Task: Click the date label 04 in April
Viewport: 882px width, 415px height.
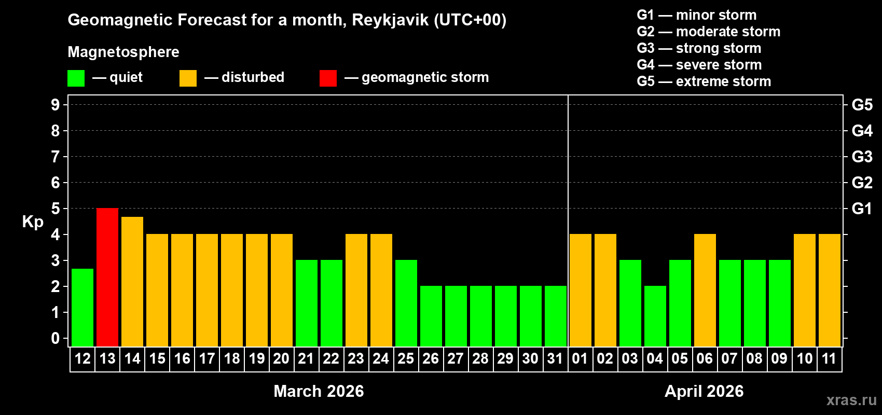Action: (x=655, y=358)
